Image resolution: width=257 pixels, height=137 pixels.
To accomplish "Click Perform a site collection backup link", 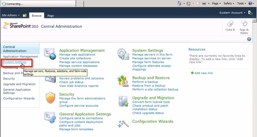I will point(155,90).
